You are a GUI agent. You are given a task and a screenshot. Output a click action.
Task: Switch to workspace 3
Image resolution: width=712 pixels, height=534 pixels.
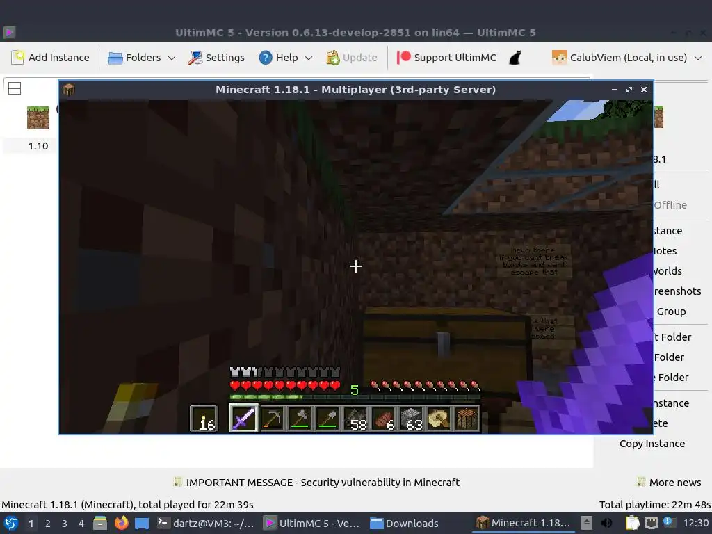[65, 524]
